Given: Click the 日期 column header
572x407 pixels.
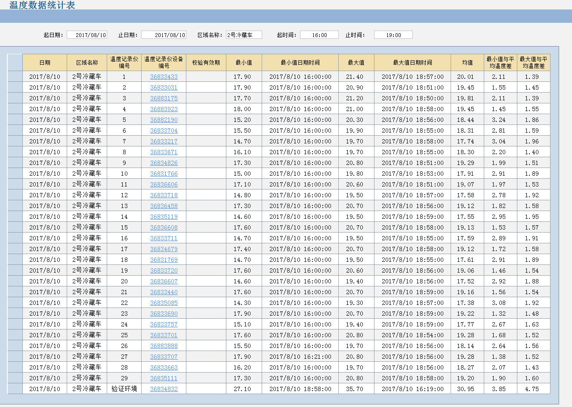Looking at the screenshot, I should (45, 62).
